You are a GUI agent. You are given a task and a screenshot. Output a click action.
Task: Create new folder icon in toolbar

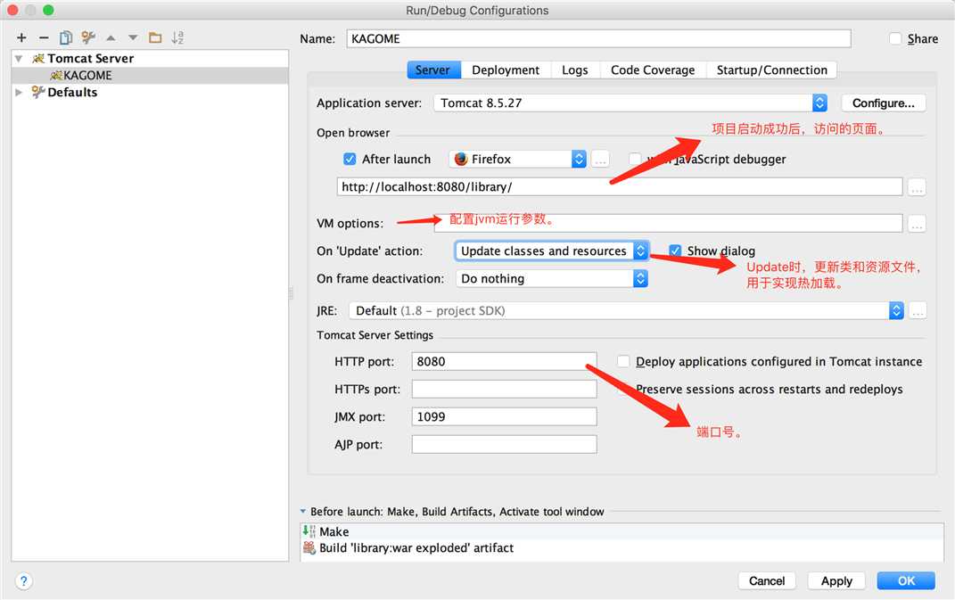155,37
